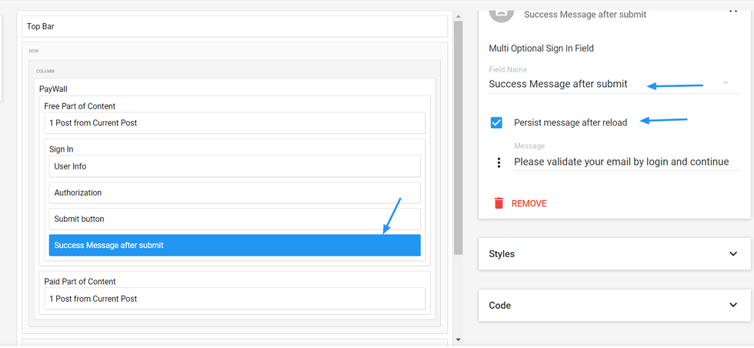Click the red trash Remove icon
The width and height of the screenshot is (754, 348).
point(499,203)
